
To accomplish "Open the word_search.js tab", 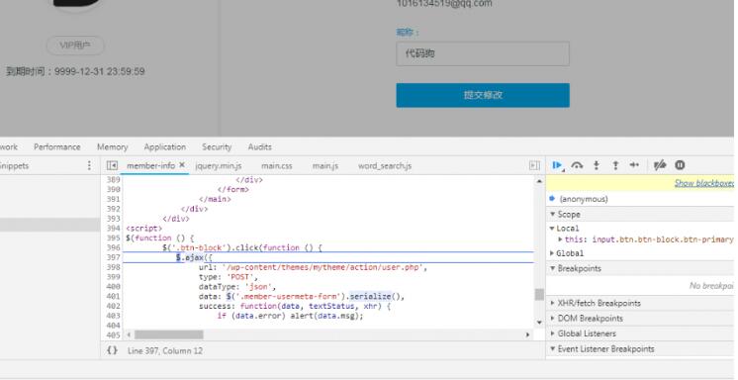I will 385,165.
